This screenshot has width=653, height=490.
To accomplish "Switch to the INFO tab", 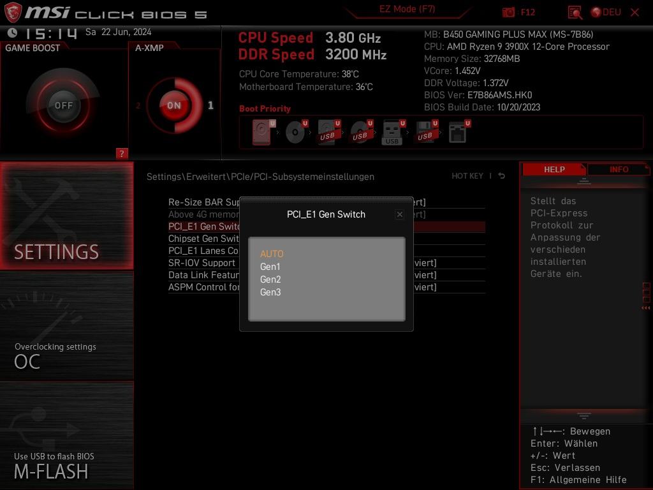I will [x=619, y=170].
